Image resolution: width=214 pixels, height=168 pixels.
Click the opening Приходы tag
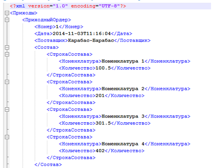pos(23,13)
